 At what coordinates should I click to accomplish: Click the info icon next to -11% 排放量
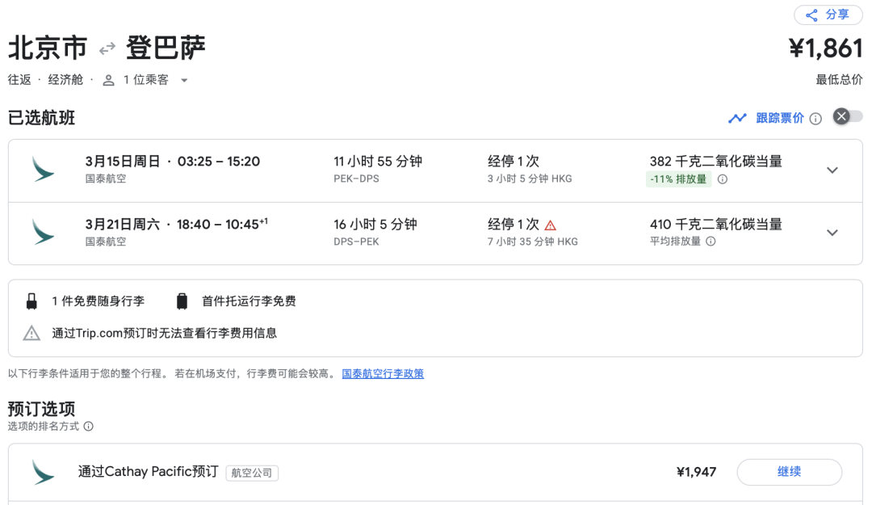click(x=722, y=179)
